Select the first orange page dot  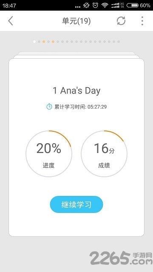pos(44,42)
